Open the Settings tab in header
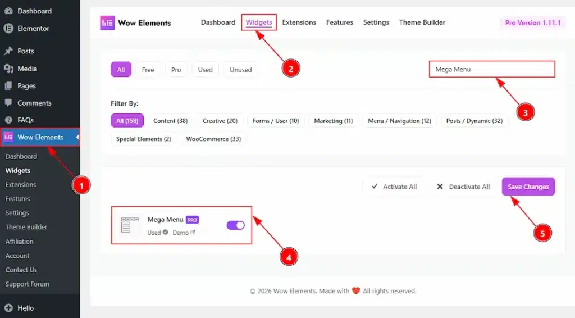575x318 pixels. [376, 22]
